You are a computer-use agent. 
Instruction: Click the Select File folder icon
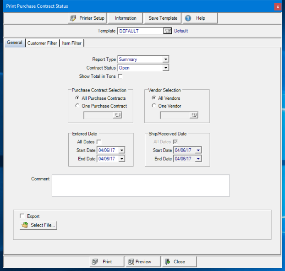click(x=25, y=225)
